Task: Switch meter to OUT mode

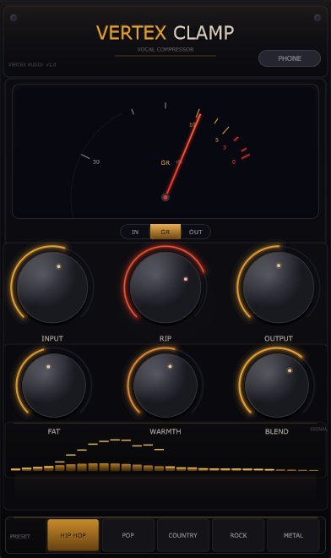Action: point(196,232)
